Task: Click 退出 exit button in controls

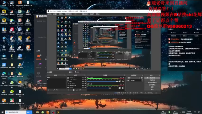Action: [x=152, y=89]
